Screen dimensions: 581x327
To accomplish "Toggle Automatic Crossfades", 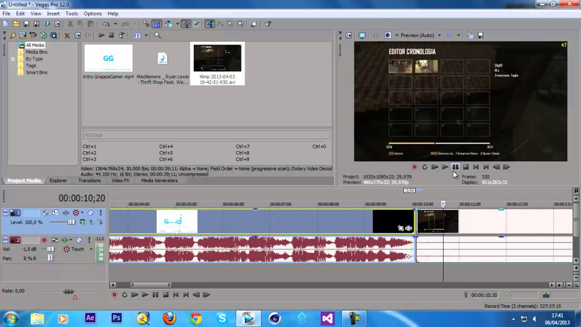I will pos(157,24).
